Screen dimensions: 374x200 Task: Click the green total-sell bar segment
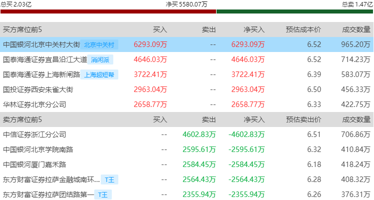(x=295, y=11)
